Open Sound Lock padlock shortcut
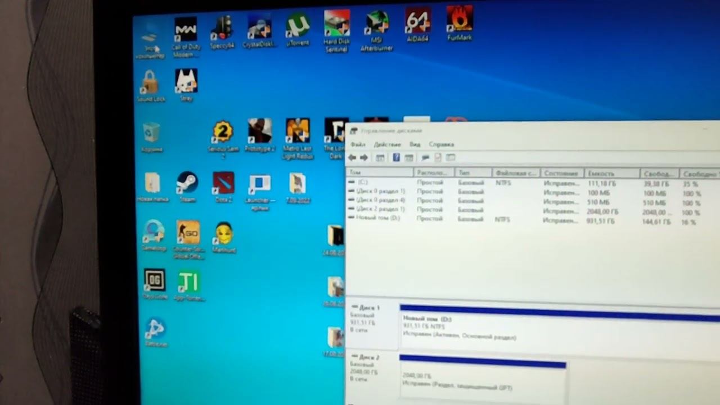This screenshot has height=405, width=720. pos(151,86)
